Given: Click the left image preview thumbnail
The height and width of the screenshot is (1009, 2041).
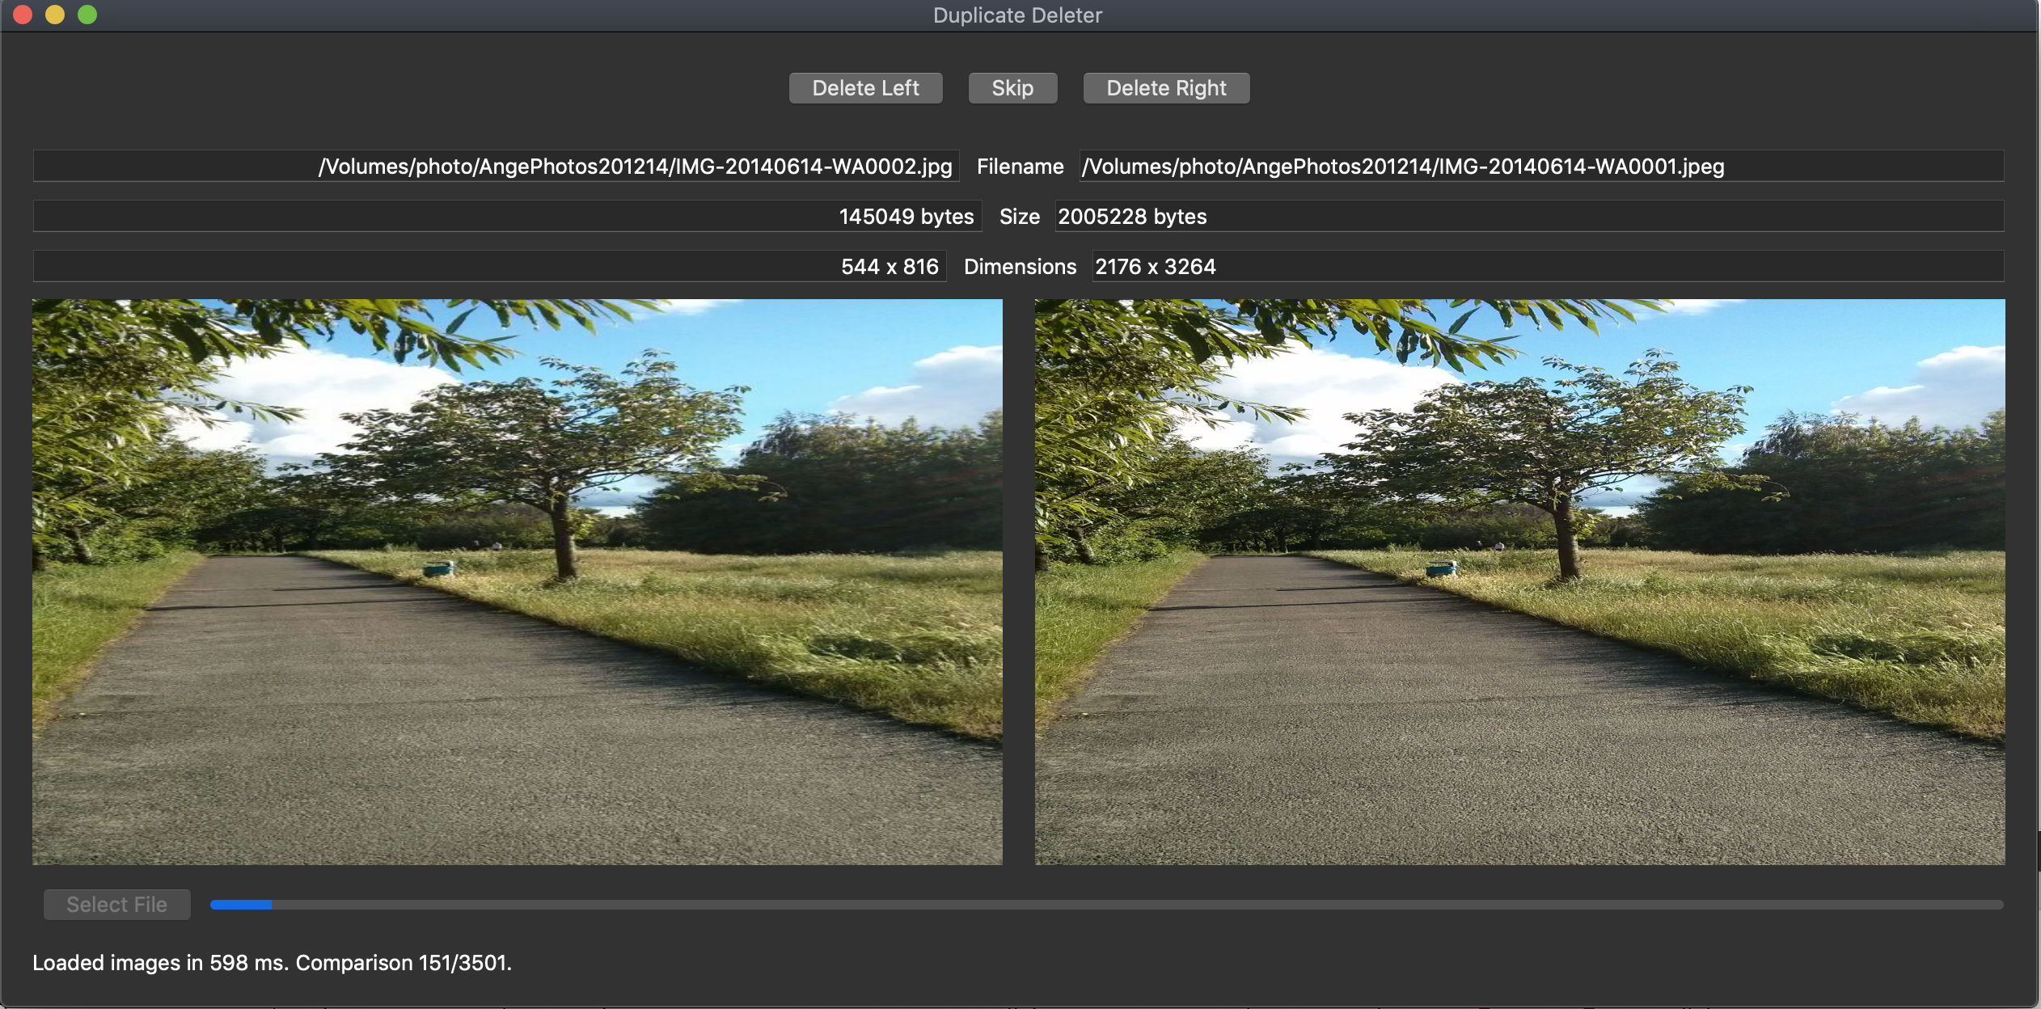Looking at the screenshot, I should 518,582.
